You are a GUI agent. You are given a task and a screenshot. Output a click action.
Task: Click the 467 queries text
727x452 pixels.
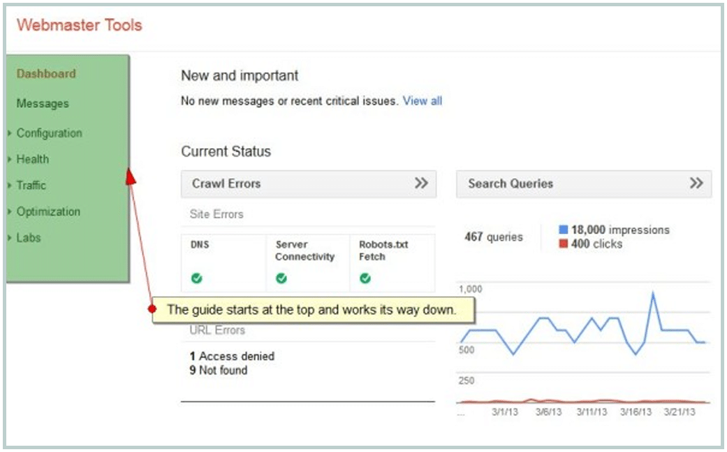(494, 237)
